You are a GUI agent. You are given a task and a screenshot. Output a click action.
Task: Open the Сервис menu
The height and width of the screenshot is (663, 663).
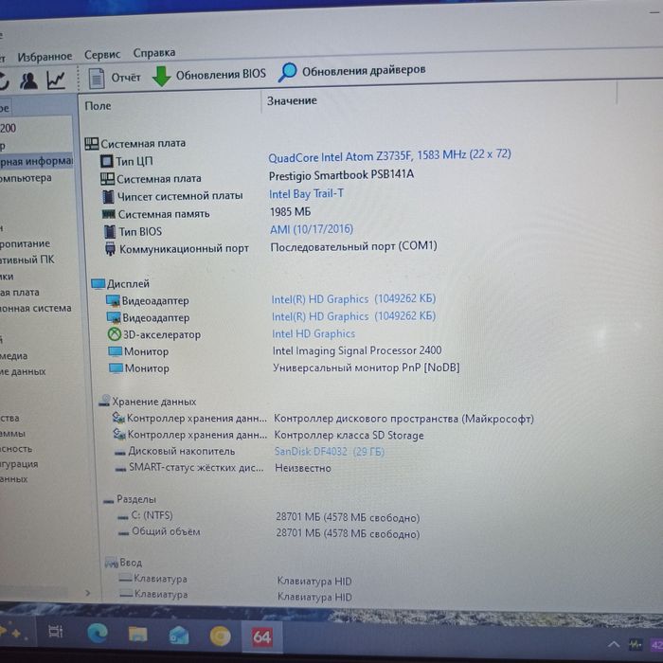(102, 55)
